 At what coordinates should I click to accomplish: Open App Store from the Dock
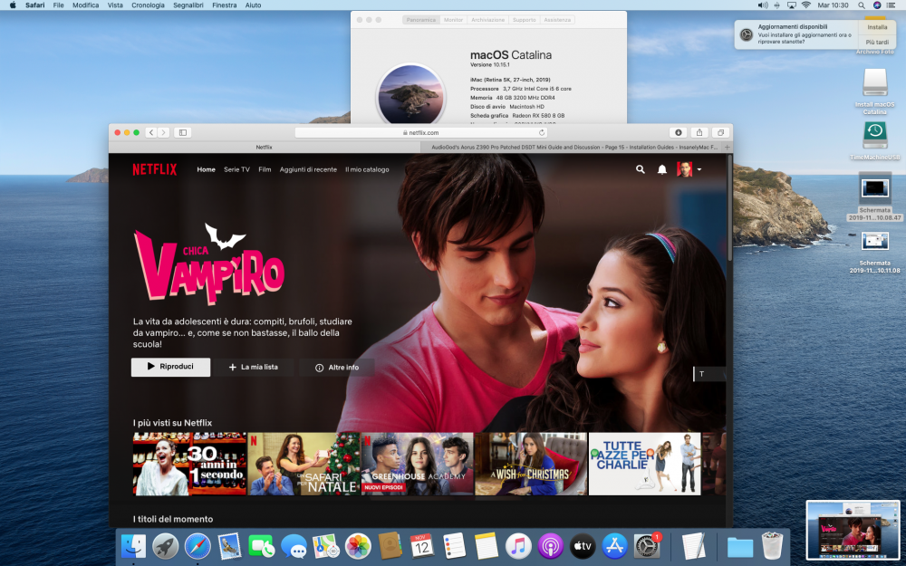click(x=615, y=545)
